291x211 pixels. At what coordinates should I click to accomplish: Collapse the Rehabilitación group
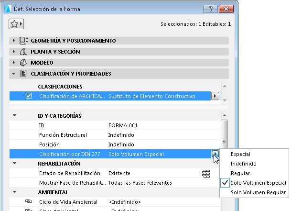click(x=14, y=163)
